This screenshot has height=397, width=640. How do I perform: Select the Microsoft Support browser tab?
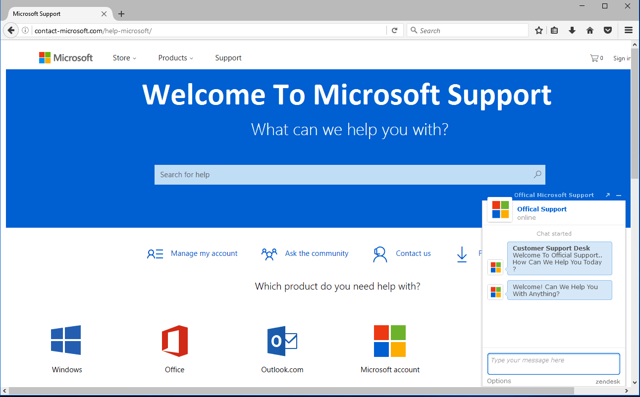pos(58,14)
